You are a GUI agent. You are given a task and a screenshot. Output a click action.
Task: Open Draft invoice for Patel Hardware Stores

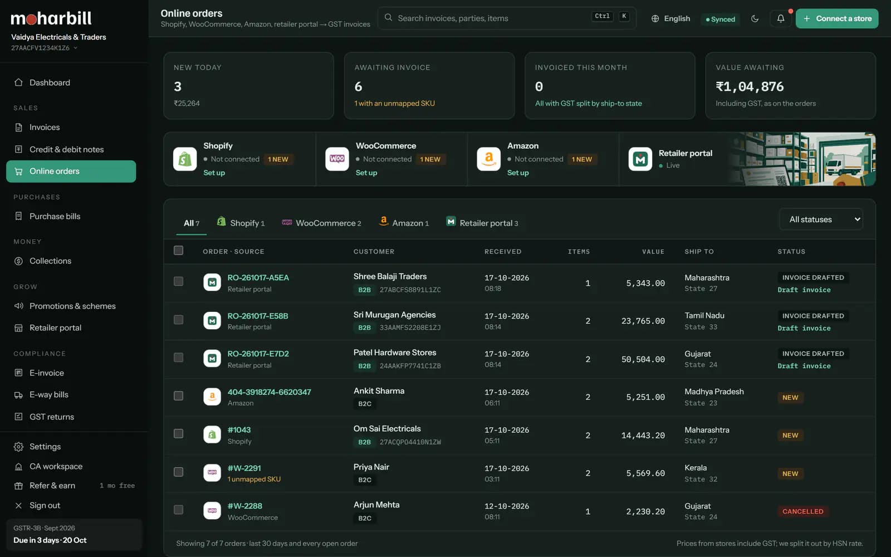pos(804,366)
